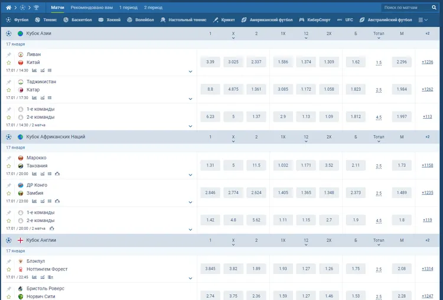443x300 pixels.
Task: Expand Таджикистан – Катар markets chevron
Action: [x=190, y=99]
